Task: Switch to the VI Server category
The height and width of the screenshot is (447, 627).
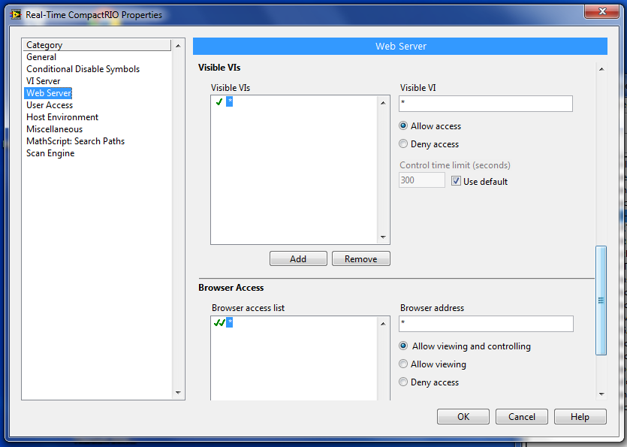Action: click(44, 81)
